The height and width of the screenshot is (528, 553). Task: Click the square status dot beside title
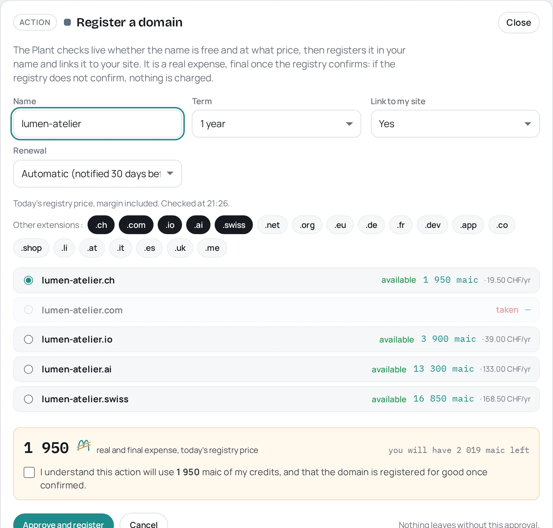click(67, 22)
